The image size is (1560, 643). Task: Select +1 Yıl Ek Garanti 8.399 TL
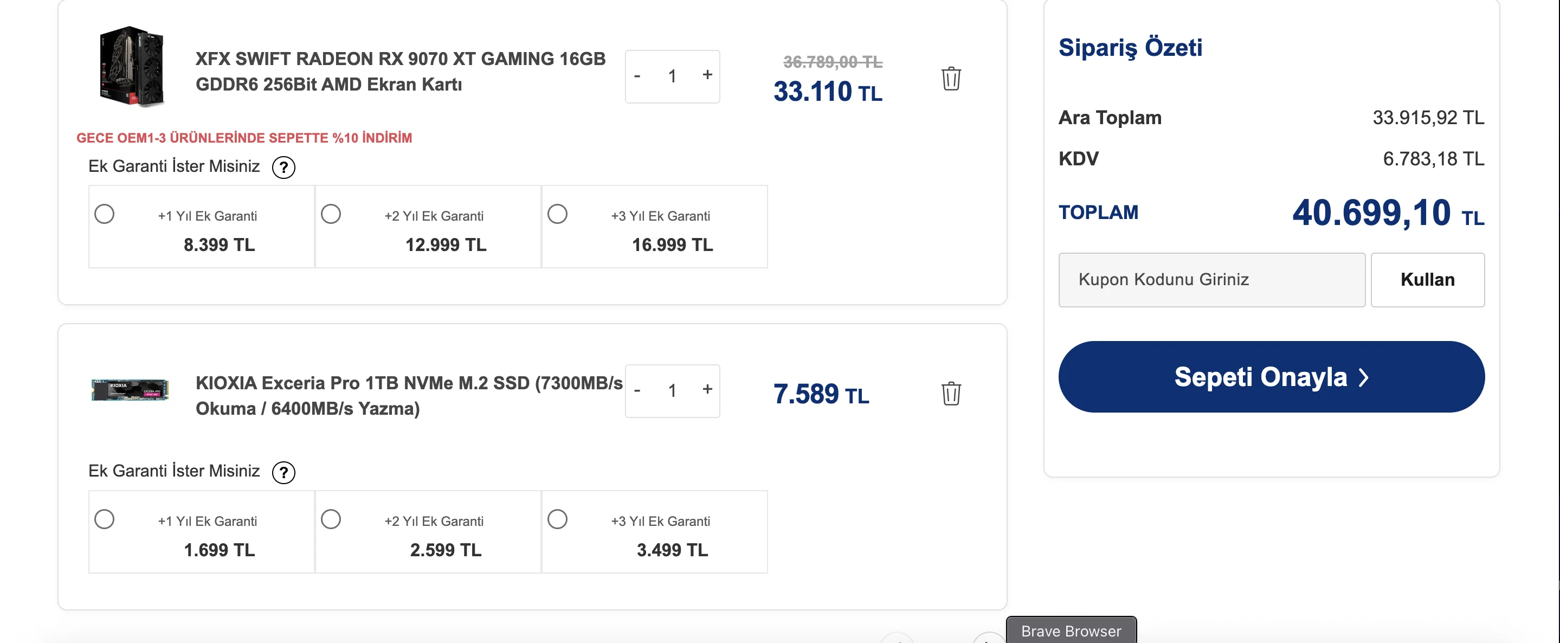(x=105, y=214)
